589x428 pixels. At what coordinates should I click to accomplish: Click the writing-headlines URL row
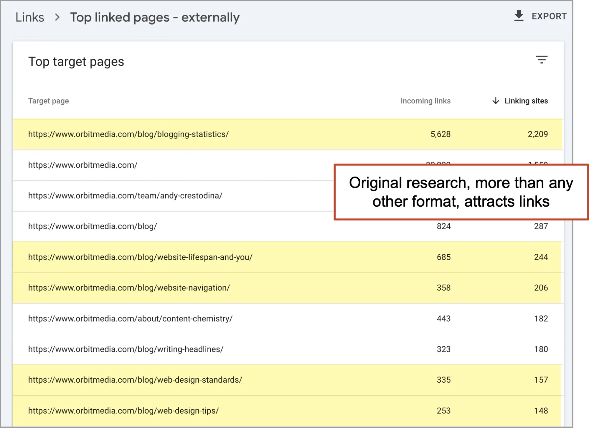(126, 349)
